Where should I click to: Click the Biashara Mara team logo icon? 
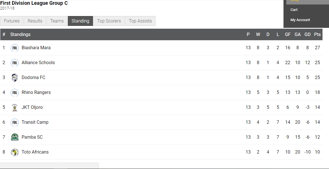15,48
